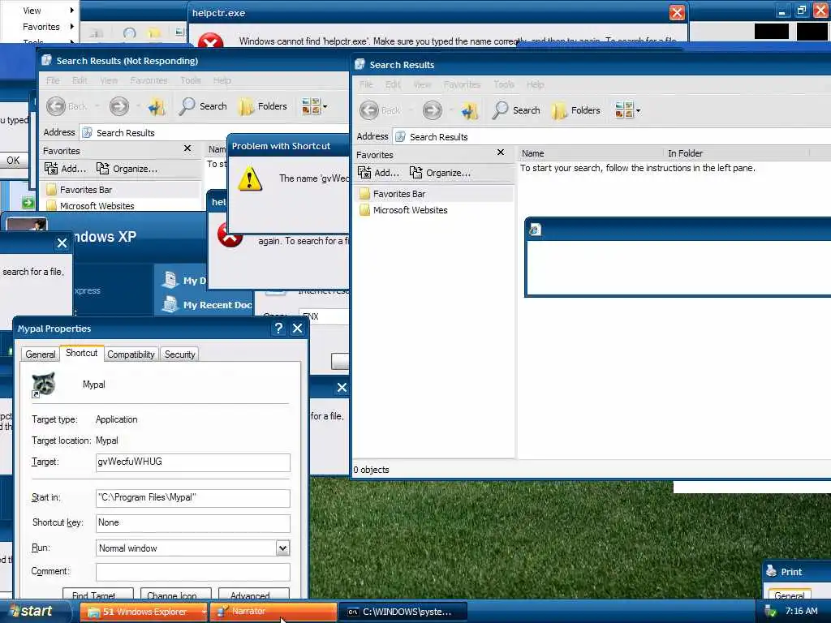This screenshot has height=623, width=831.
Task: Close Favorites pane in Not Responding window
Action: 187,148
